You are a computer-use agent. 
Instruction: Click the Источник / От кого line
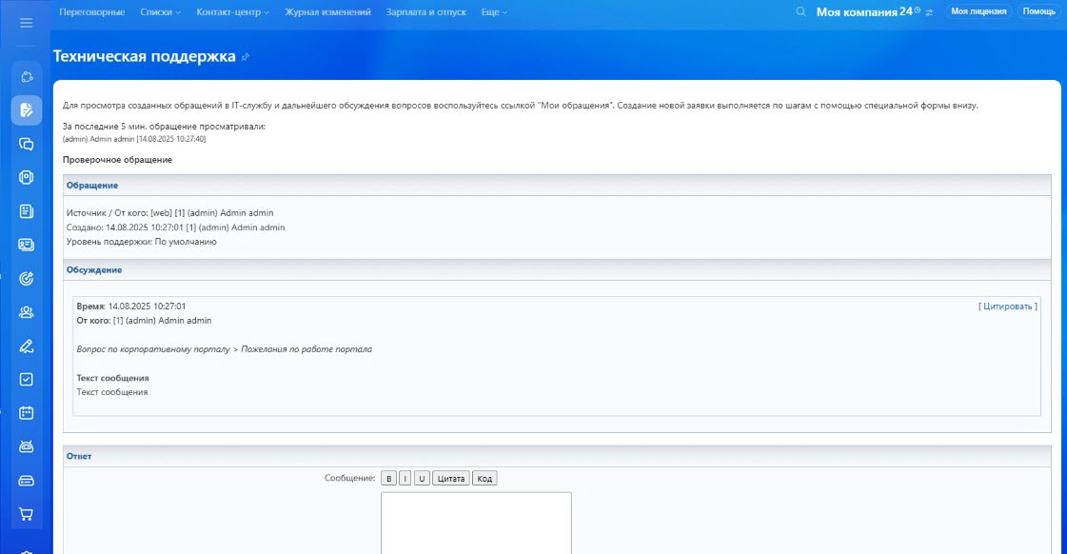tap(169, 213)
